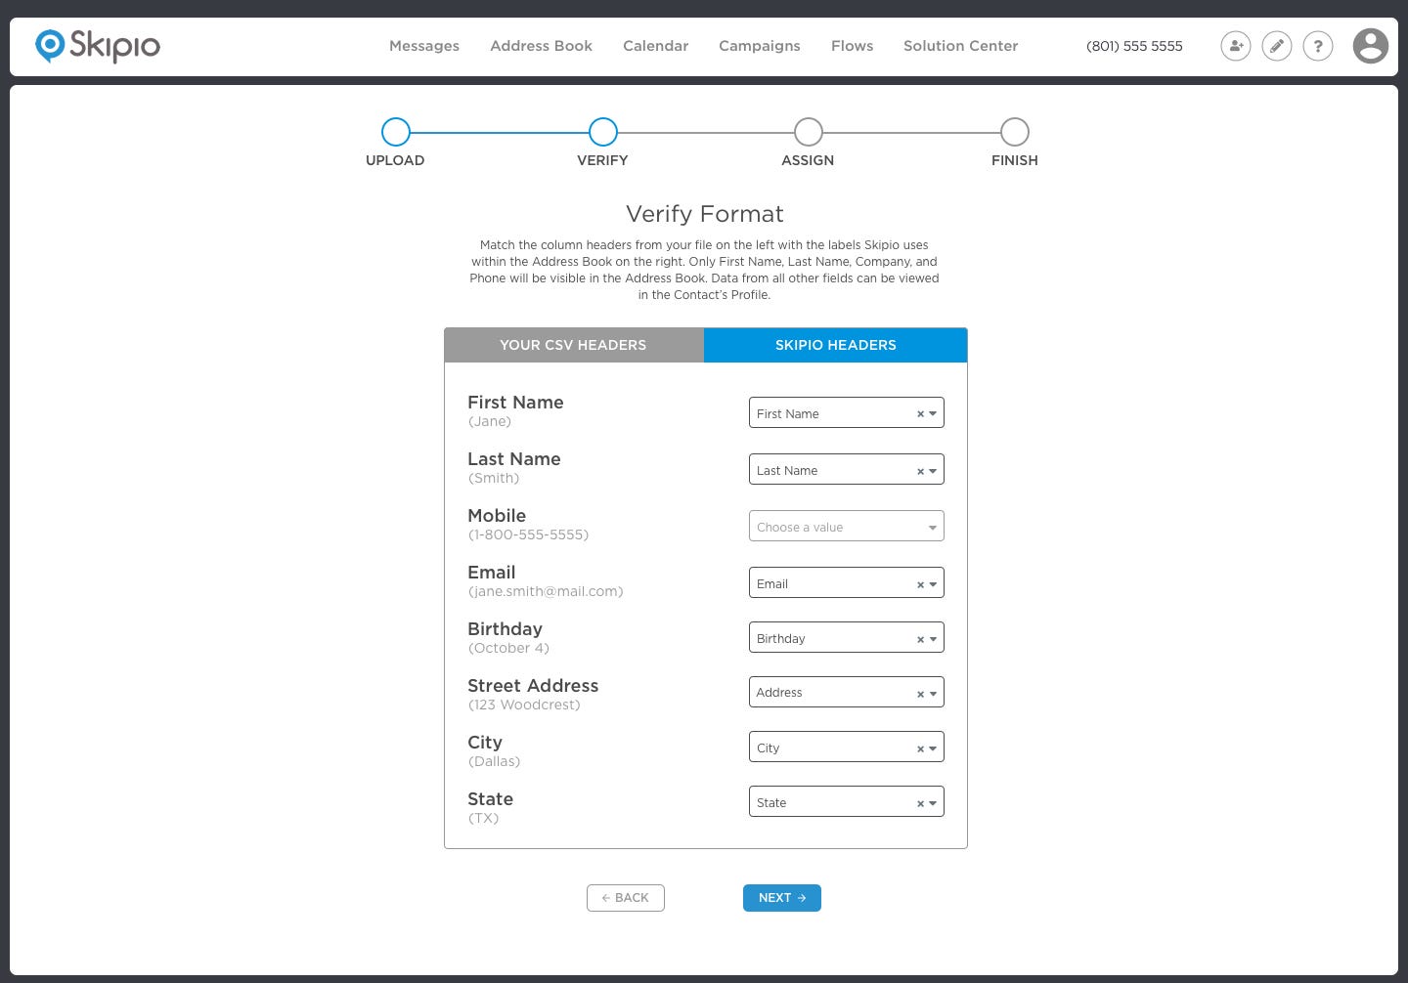Open the Birthday Skipio header dropdown
Screen dimensions: 1408x983
click(x=847, y=638)
